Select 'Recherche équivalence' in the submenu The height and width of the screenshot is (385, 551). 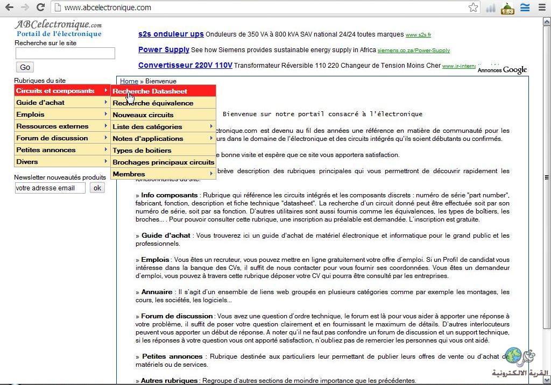(x=163, y=103)
